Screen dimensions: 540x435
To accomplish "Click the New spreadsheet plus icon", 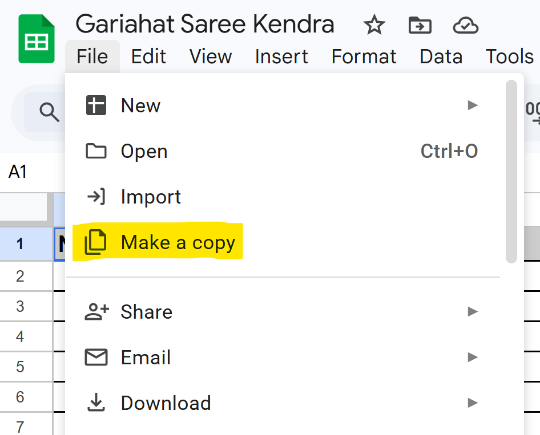I will tap(96, 105).
